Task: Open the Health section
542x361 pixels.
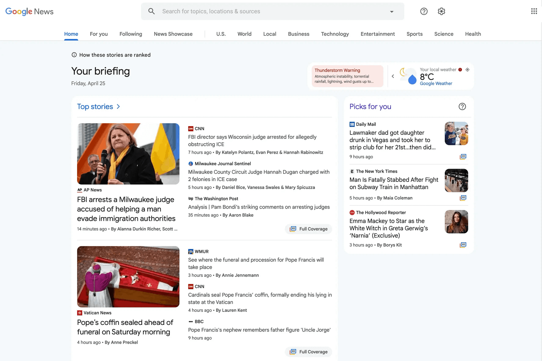Action: (x=473, y=34)
